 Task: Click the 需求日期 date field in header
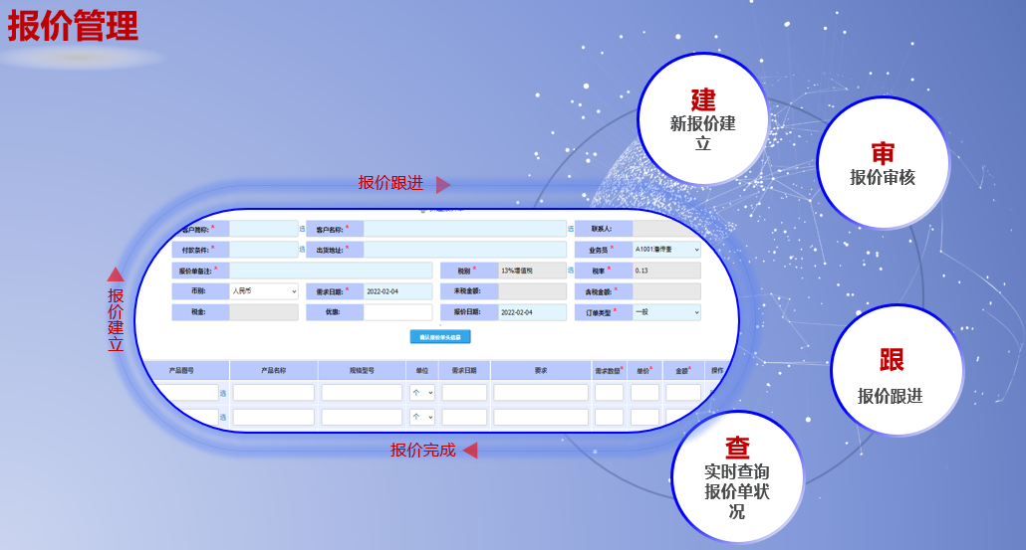[x=397, y=291]
